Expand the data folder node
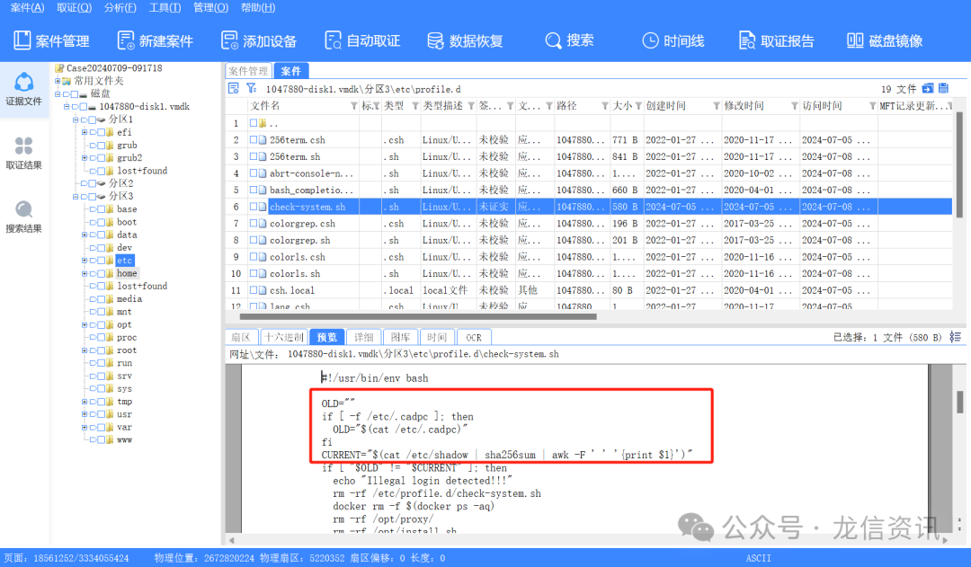 (x=85, y=235)
